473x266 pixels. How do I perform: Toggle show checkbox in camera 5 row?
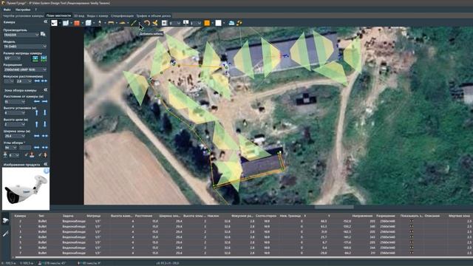click(412, 242)
